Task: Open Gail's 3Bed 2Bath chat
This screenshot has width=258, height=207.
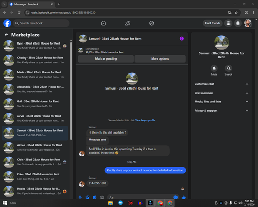Action: tap(35, 104)
